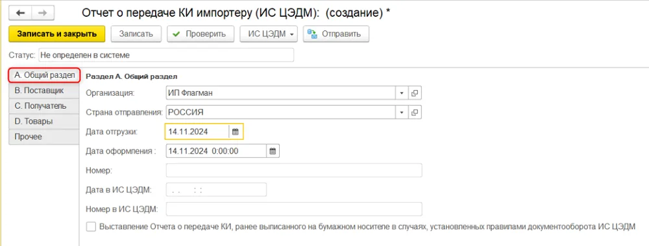Switch to B. Поставщик tab
The width and height of the screenshot is (649, 246).
click(44, 91)
